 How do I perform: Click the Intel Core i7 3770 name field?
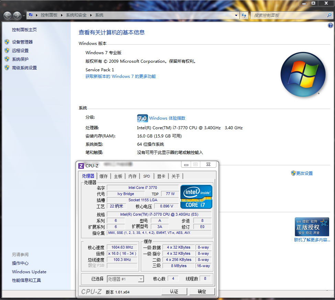click(x=143, y=188)
